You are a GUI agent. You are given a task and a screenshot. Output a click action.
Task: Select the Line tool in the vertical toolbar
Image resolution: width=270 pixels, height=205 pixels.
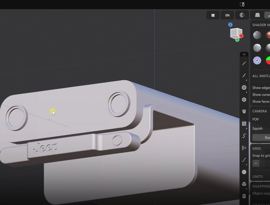244,64
